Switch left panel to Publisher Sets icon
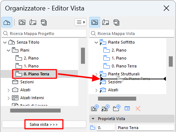The height and width of the screenshot is (132, 176). (44, 22)
